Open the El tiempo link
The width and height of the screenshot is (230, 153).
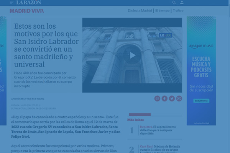tap(163, 11)
